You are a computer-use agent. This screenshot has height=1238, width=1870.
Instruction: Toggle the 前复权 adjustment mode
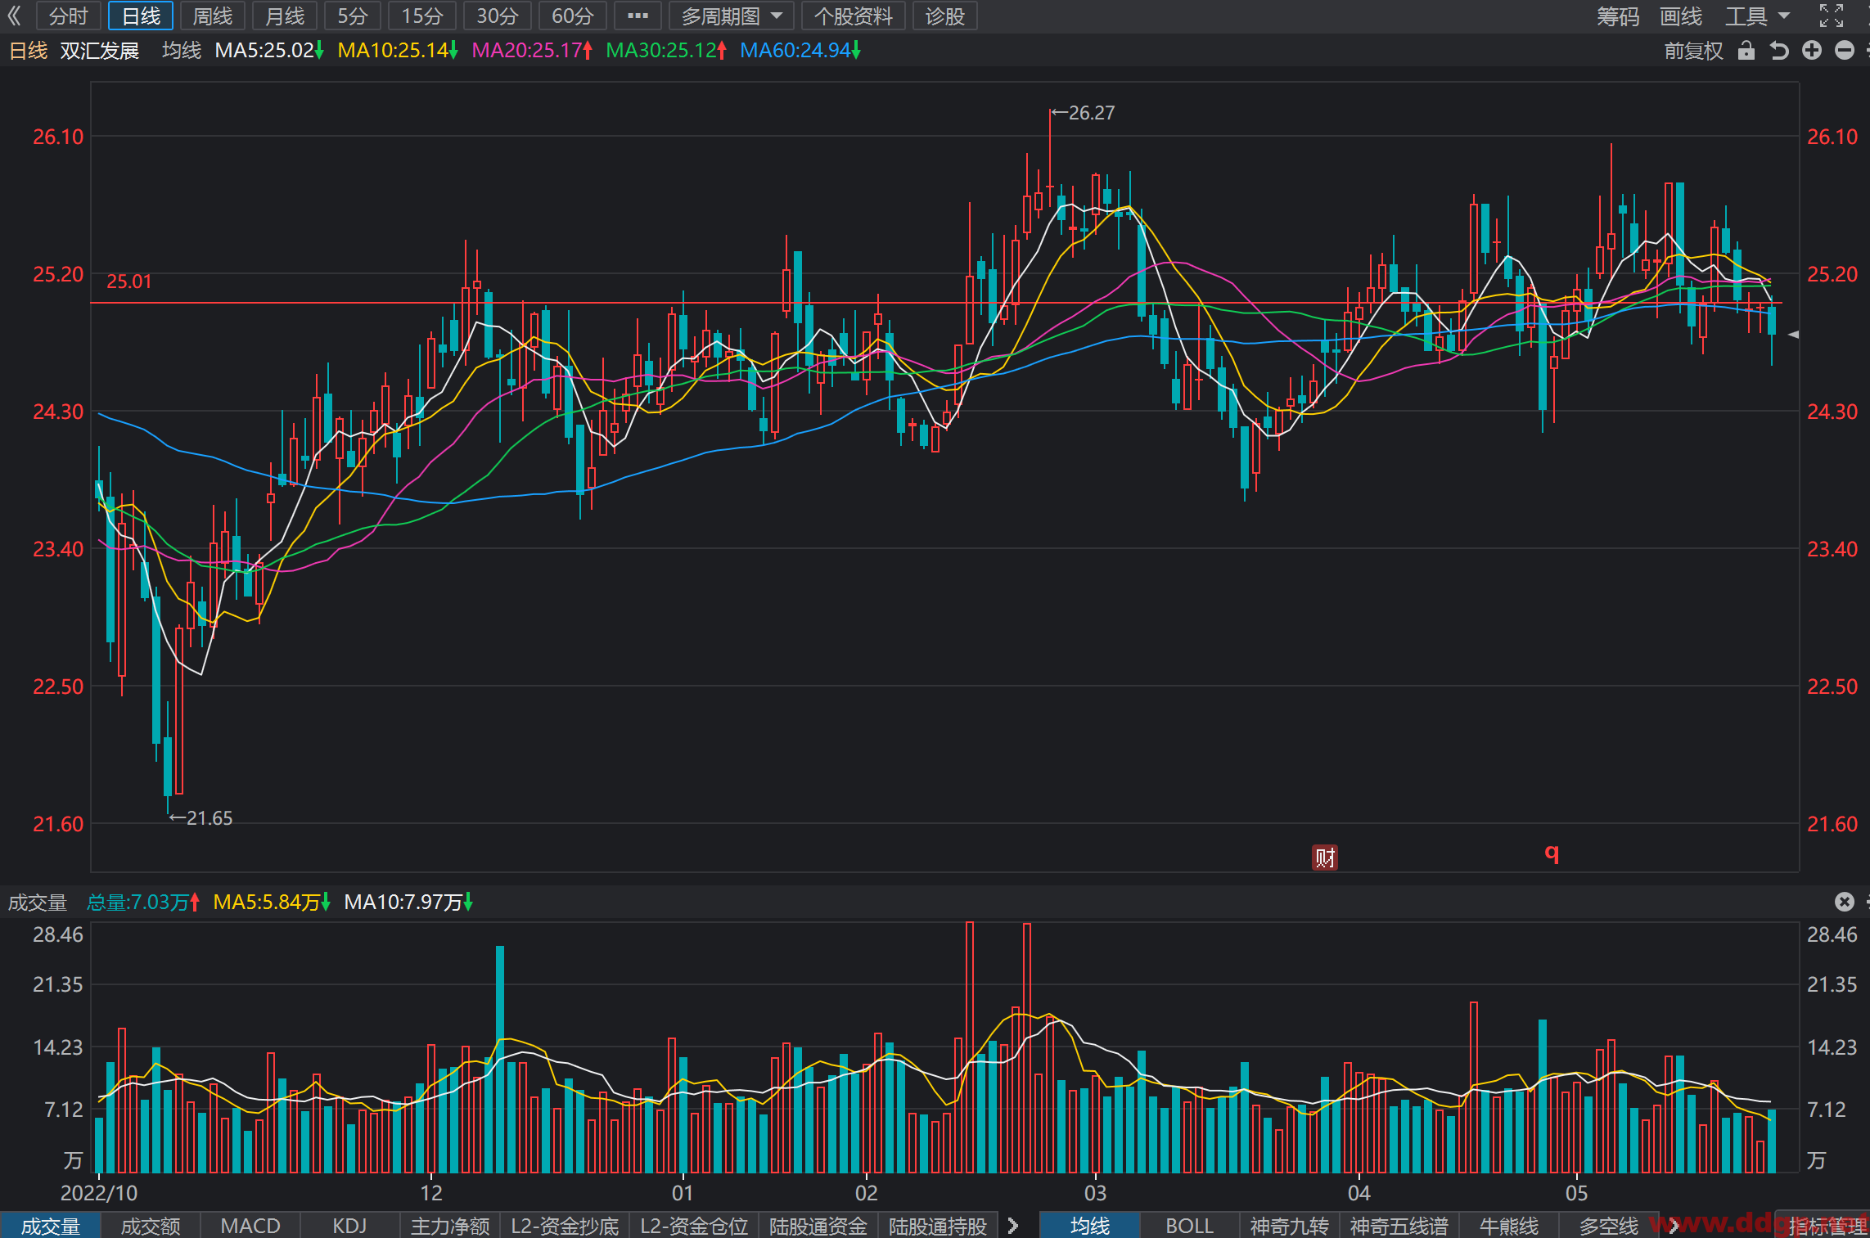click(x=1693, y=51)
